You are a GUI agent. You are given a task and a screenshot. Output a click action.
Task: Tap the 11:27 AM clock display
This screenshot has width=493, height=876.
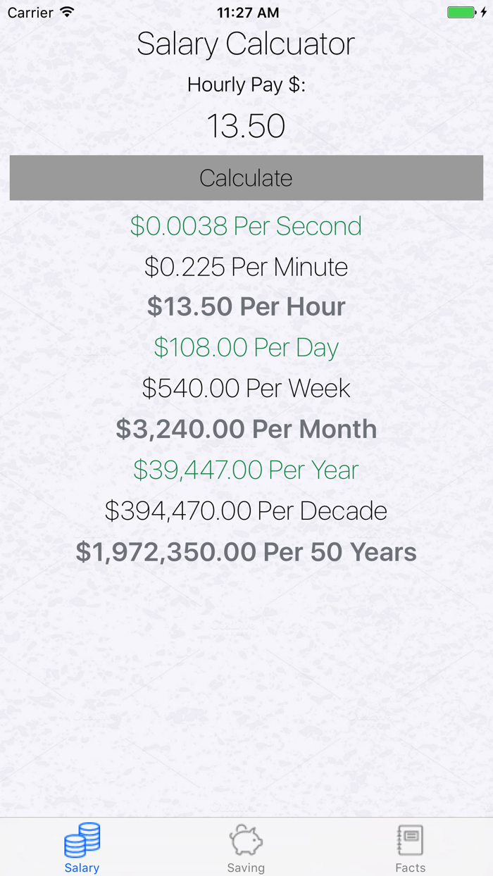pos(246,11)
